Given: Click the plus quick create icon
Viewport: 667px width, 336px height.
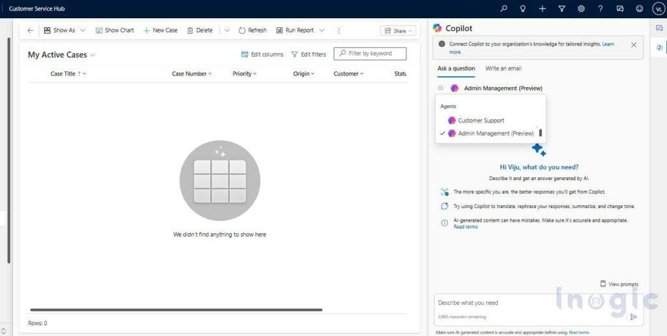Looking at the screenshot, I should (542, 8).
